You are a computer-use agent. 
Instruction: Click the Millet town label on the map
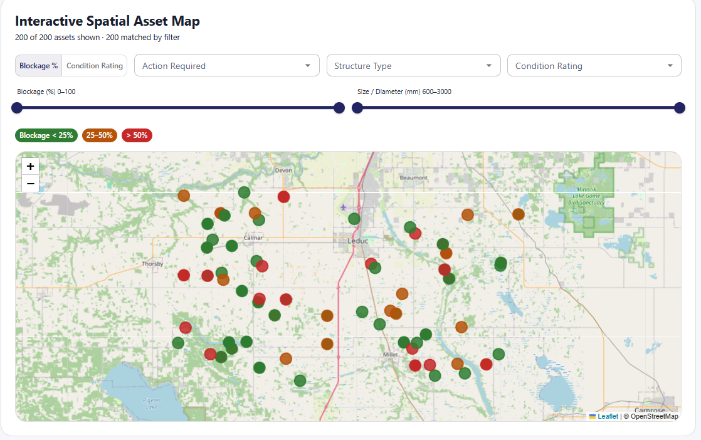pyautogui.click(x=390, y=354)
